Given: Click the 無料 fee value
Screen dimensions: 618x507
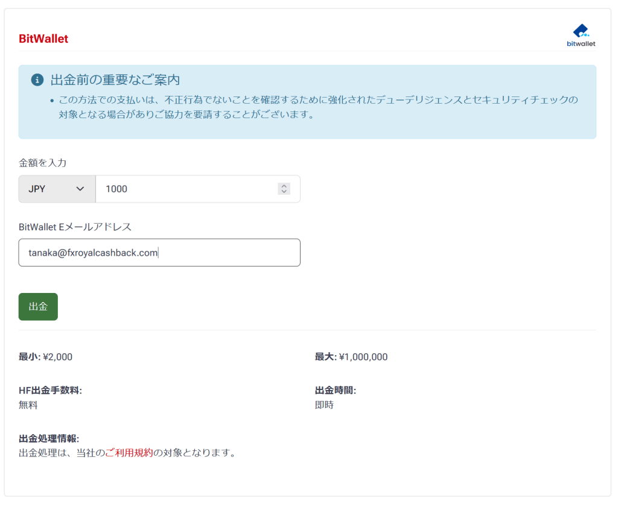Looking at the screenshot, I should tap(28, 405).
